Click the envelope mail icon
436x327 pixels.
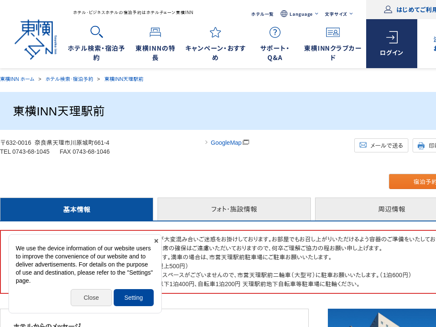[x=363, y=145]
